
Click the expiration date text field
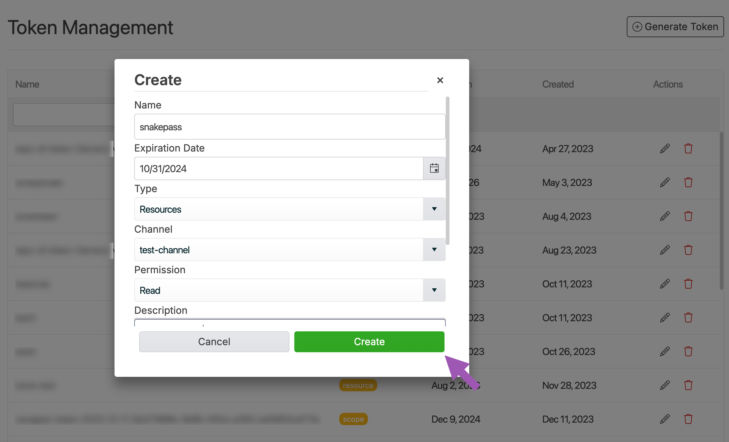pos(279,169)
